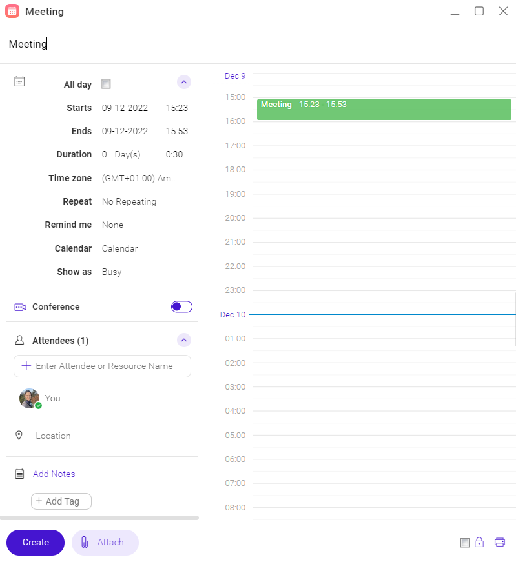Image resolution: width=516 pixels, height=562 pixels.
Task: Open the Repeat dropdown showing No Repeating
Action: point(129,201)
